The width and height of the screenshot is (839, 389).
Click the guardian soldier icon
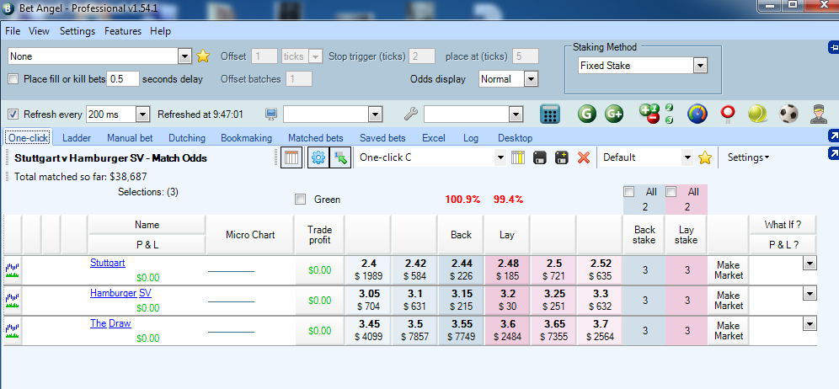tap(818, 114)
